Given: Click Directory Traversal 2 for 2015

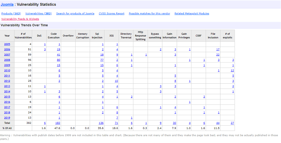Looking at the screenshot, I should tap(132, 97).
